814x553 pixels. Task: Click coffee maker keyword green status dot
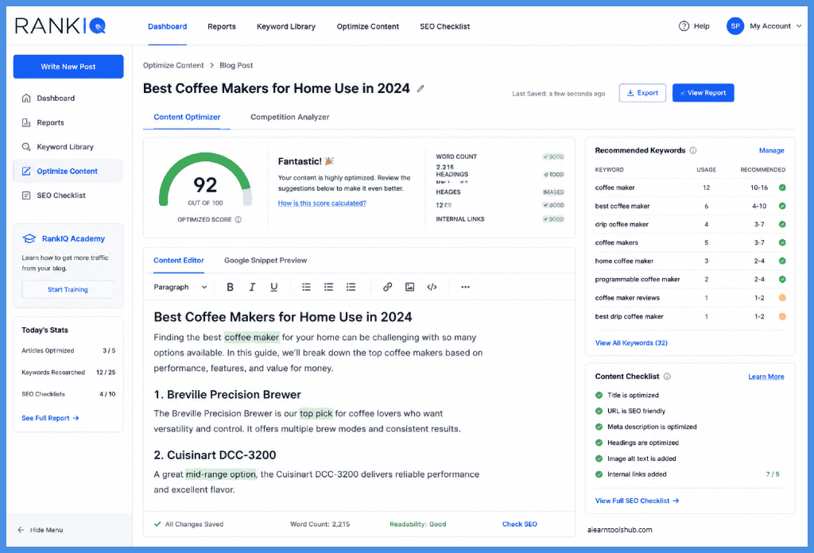[782, 188]
